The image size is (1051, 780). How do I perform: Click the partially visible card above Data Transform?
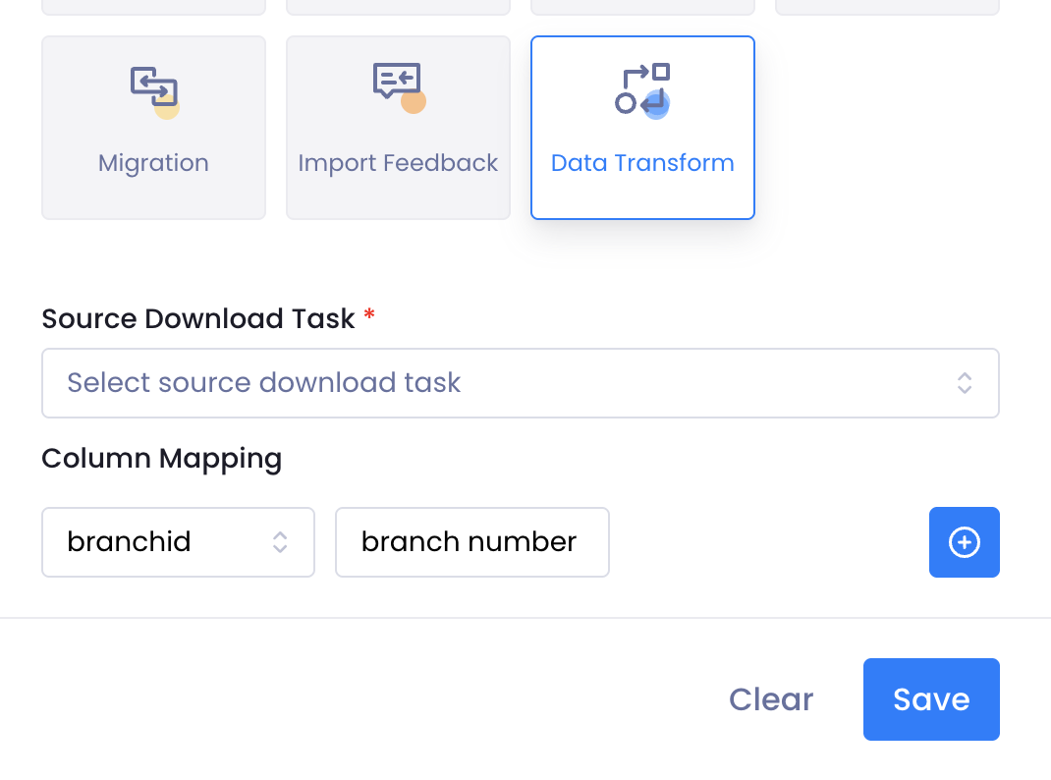click(642, 7)
